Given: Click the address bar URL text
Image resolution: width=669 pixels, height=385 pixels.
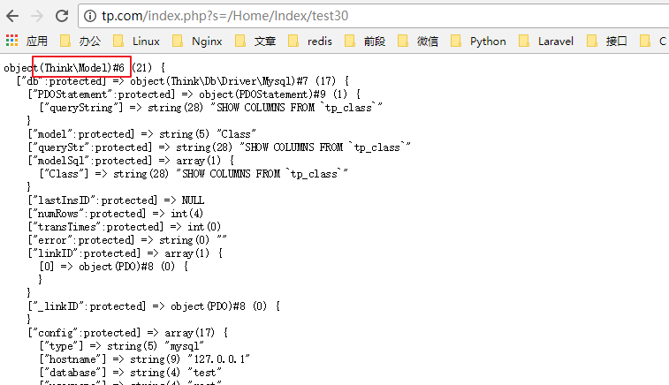Looking at the screenshot, I should pyautogui.click(x=221, y=16).
